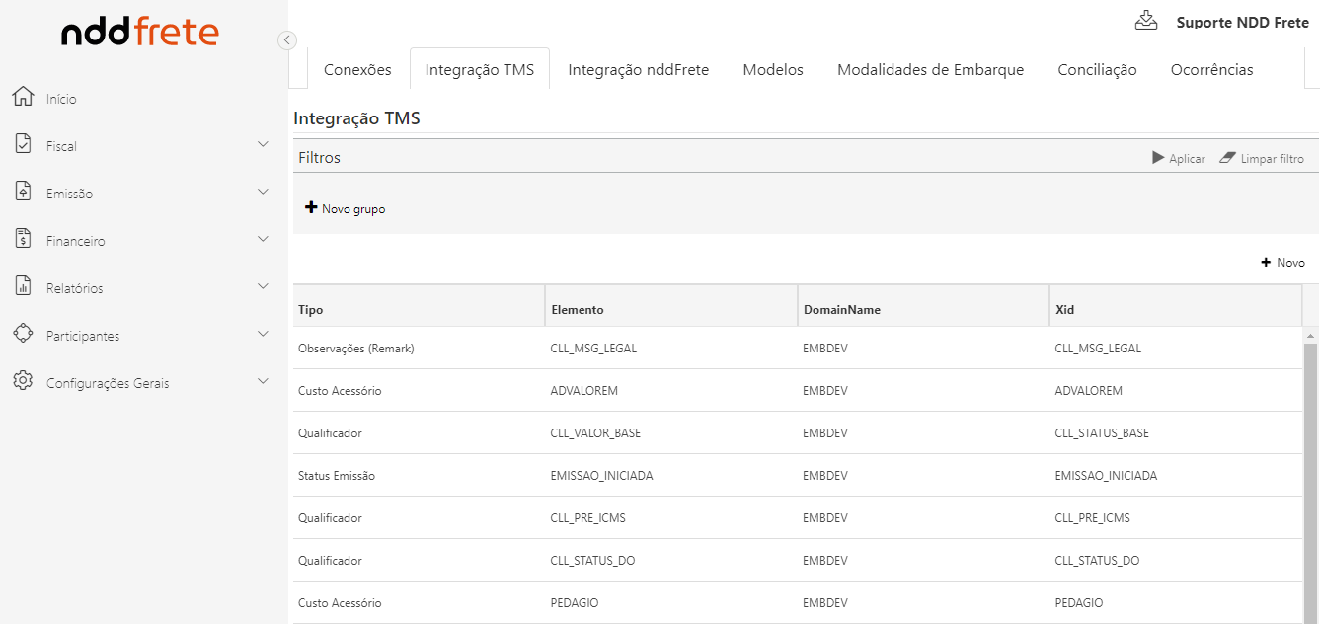
Task: Switch to the Conexões tab
Action: tap(357, 70)
